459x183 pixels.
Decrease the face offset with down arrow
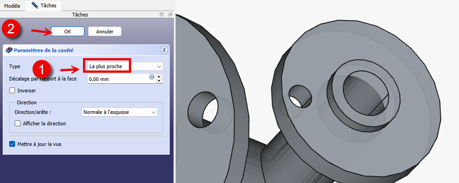point(159,81)
